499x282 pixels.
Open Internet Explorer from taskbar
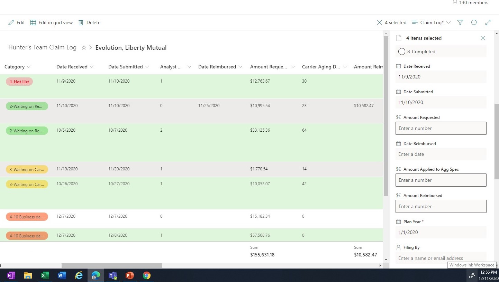[x=79, y=275]
